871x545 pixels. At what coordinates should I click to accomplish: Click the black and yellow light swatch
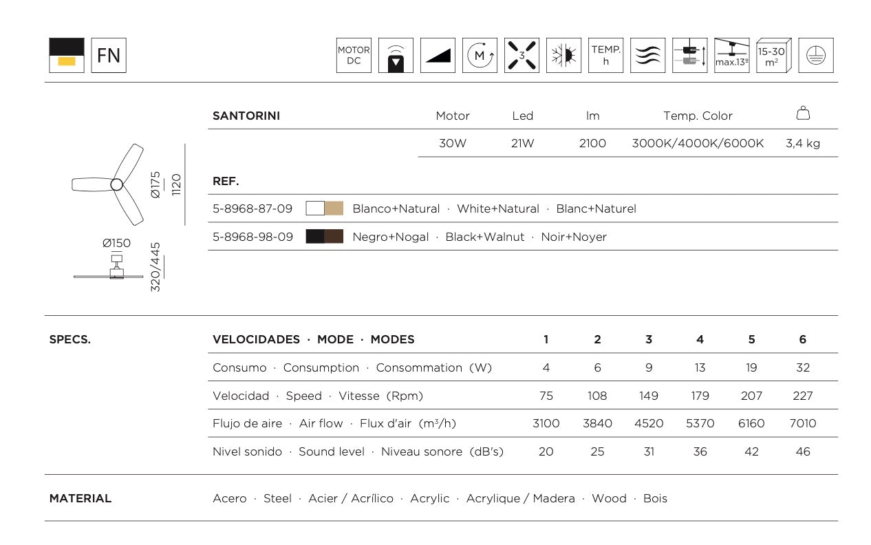[67, 56]
